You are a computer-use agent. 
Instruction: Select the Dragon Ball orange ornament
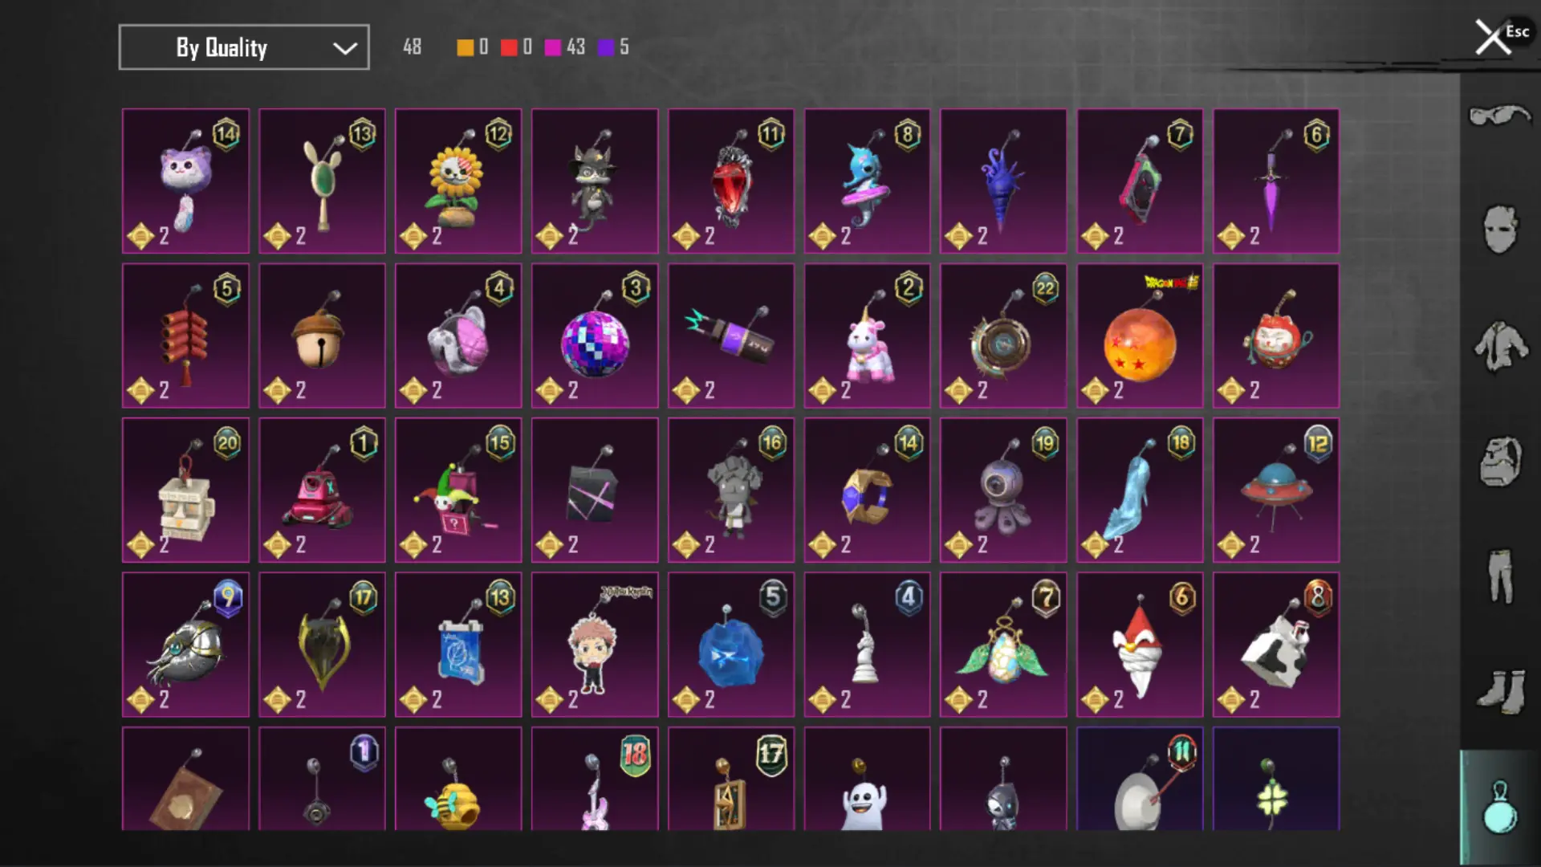1140,336
